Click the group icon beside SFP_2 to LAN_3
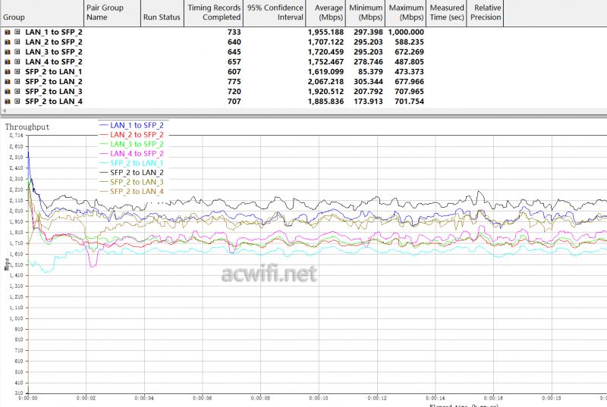This screenshot has width=607, height=407. click(x=8, y=92)
